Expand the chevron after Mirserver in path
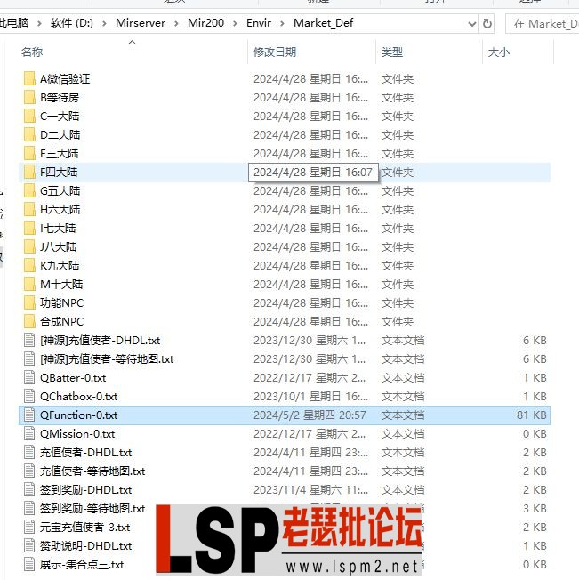The height and width of the screenshot is (580, 579). coord(176,23)
